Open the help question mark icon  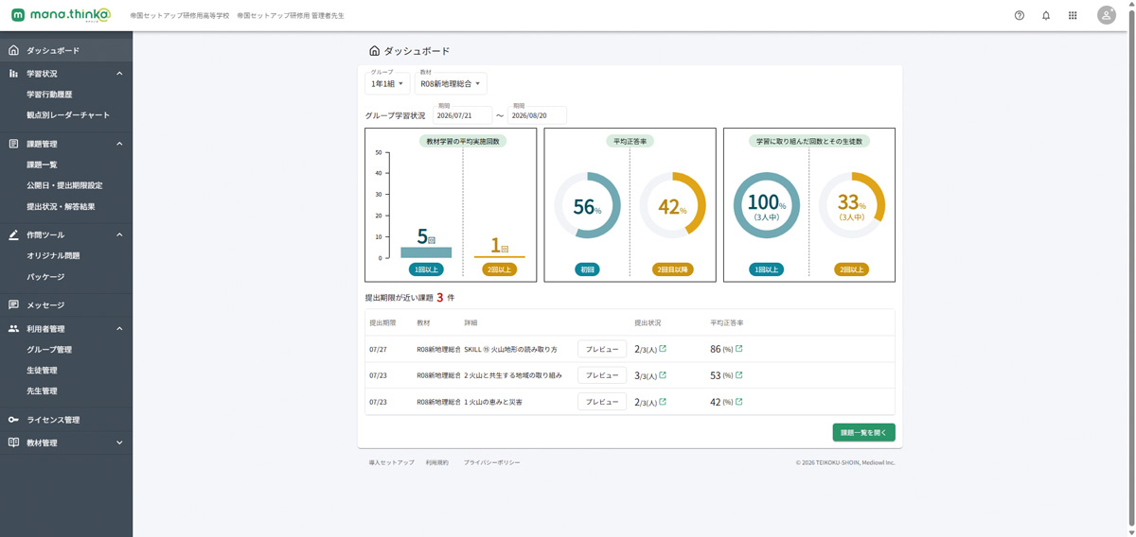[x=1019, y=15]
